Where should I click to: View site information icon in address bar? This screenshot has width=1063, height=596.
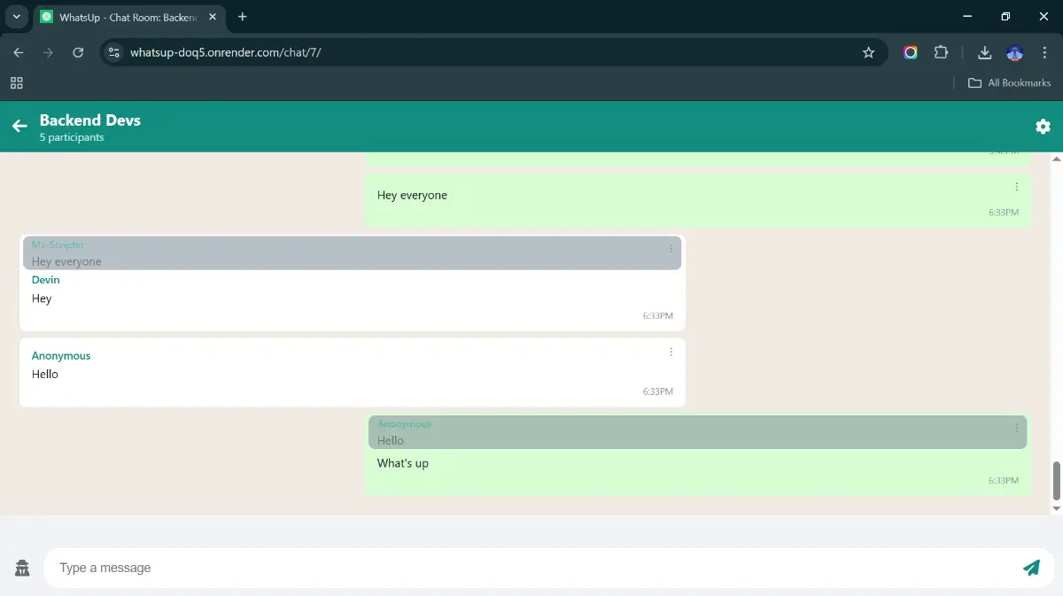(113, 52)
